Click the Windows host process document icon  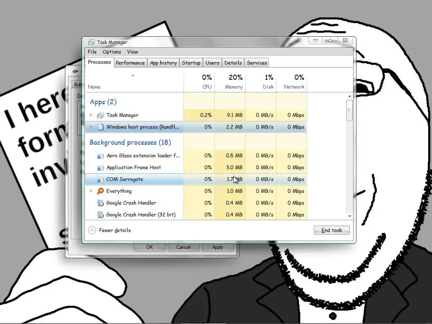point(100,127)
